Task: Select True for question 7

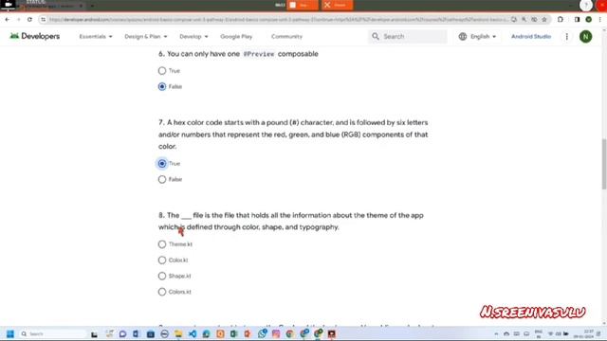Action: tap(162, 164)
